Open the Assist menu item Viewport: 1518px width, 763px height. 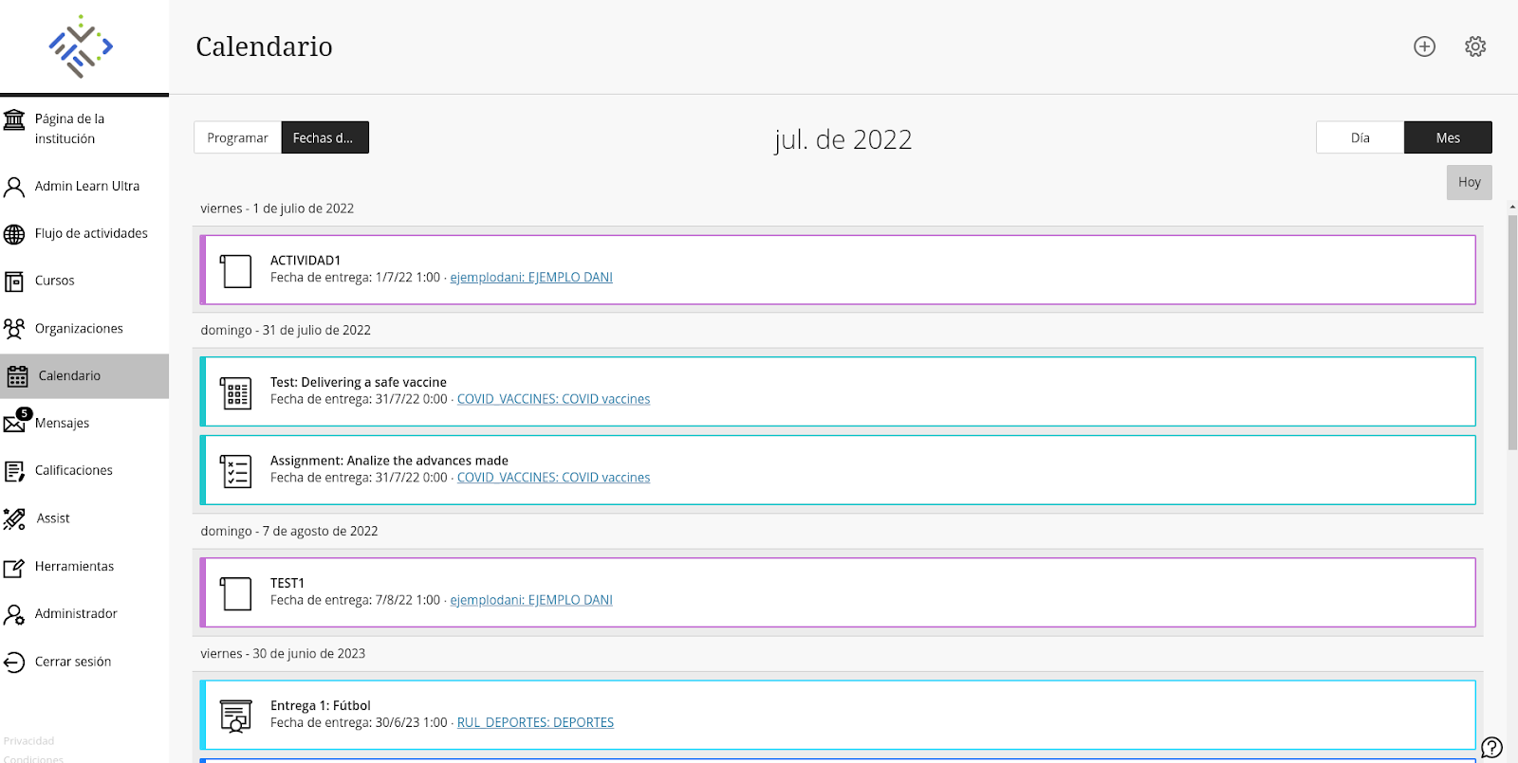(x=84, y=518)
